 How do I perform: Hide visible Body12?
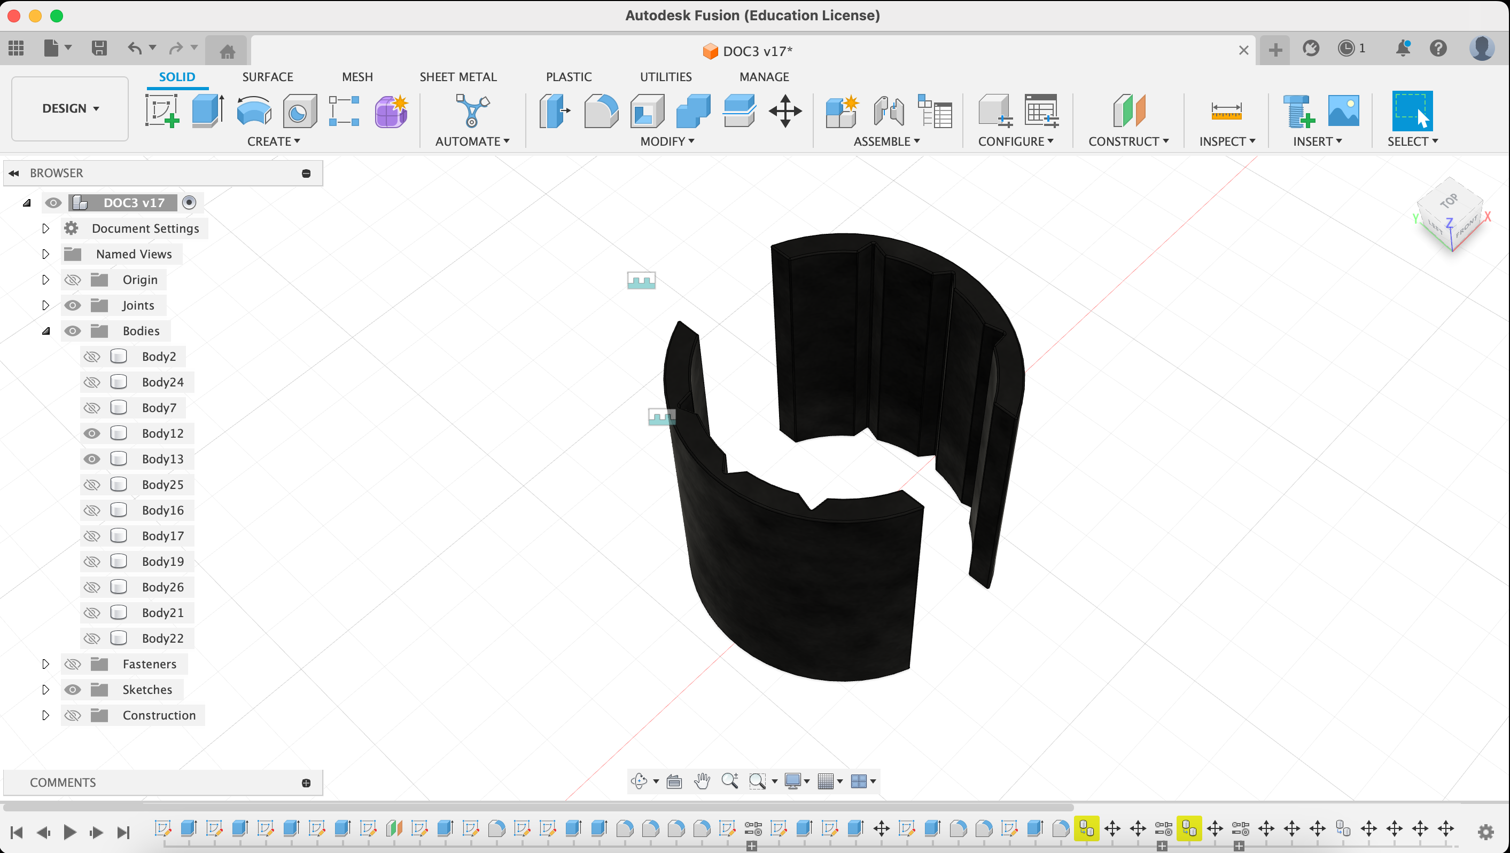pyautogui.click(x=92, y=433)
